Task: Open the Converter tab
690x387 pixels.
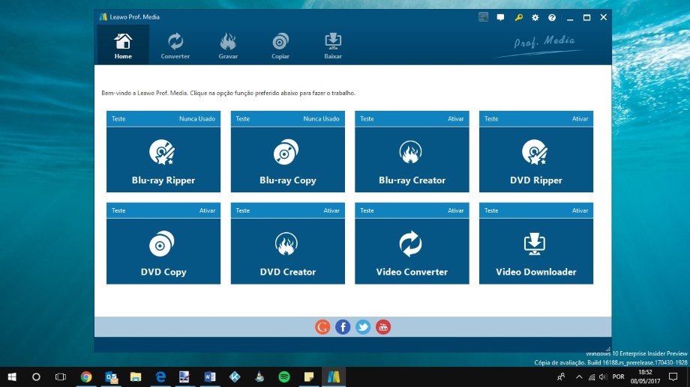Action: pos(175,45)
